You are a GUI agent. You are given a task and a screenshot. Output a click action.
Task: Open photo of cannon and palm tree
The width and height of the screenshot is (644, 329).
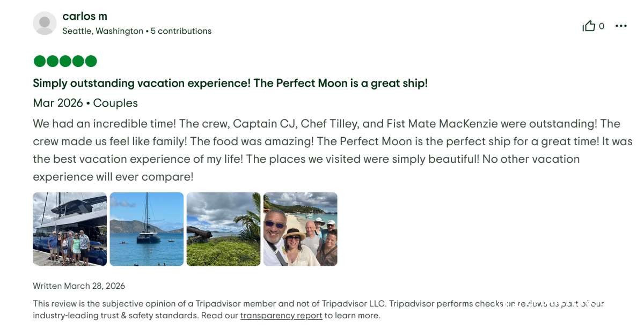click(223, 229)
